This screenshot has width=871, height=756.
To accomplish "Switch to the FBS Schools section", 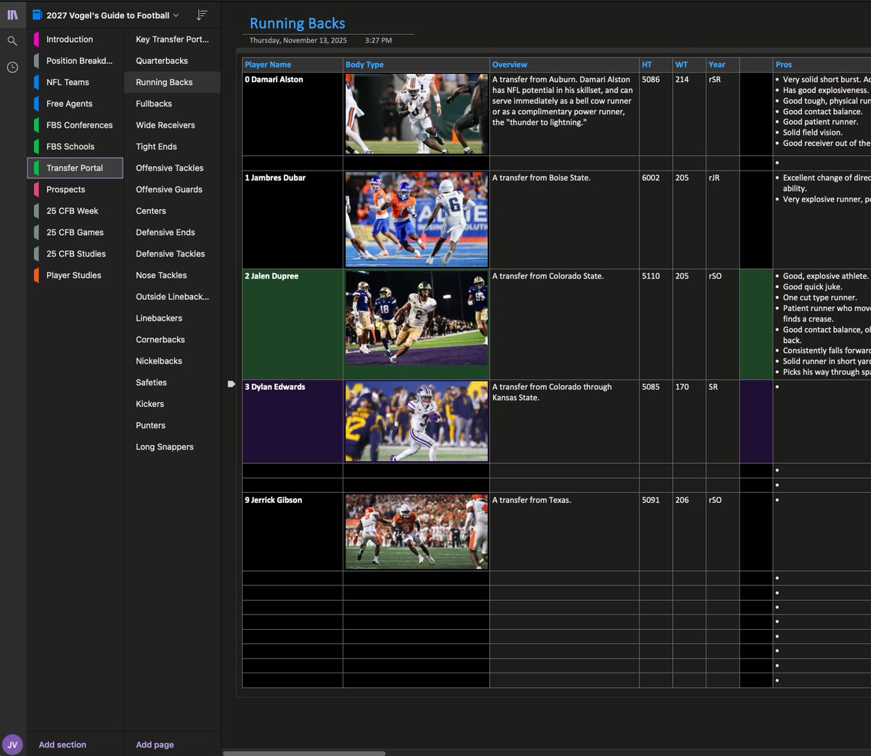I will pyautogui.click(x=75, y=147).
